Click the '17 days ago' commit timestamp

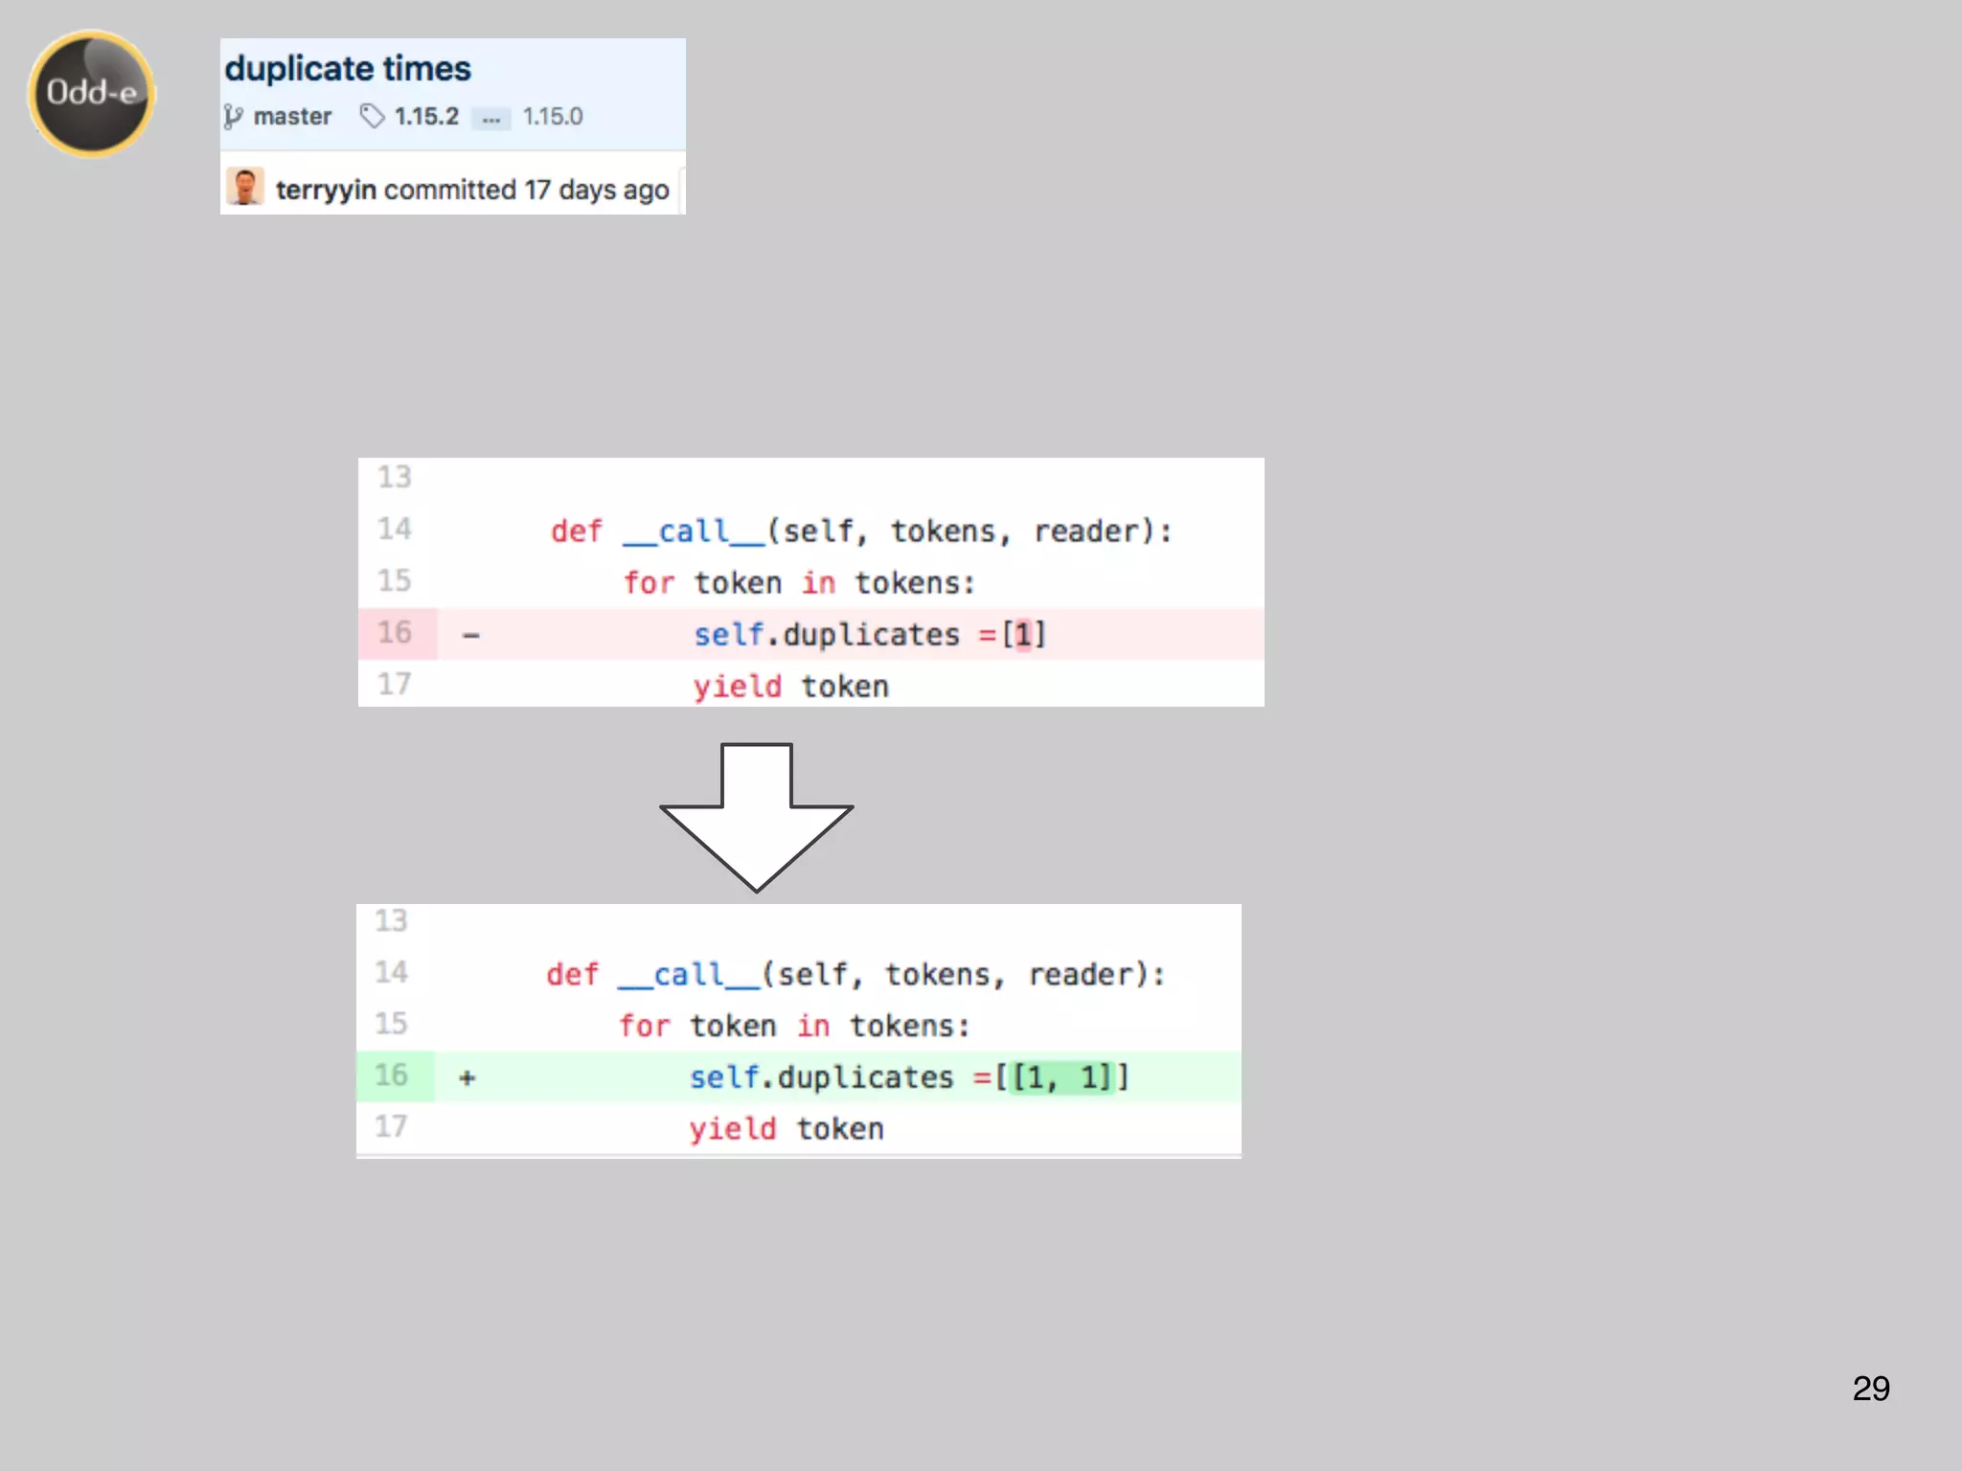[596, 190]
